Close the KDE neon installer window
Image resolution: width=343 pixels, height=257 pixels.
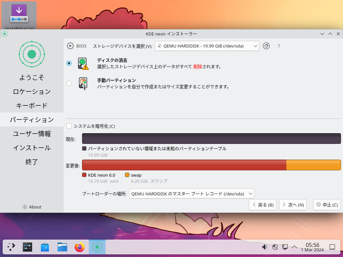(x=338, y=34)
